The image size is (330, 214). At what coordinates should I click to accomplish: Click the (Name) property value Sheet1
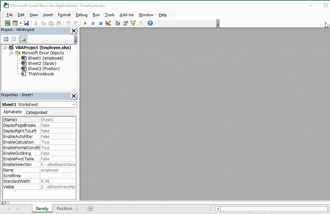pyautogui.click(x=58, y=120)
